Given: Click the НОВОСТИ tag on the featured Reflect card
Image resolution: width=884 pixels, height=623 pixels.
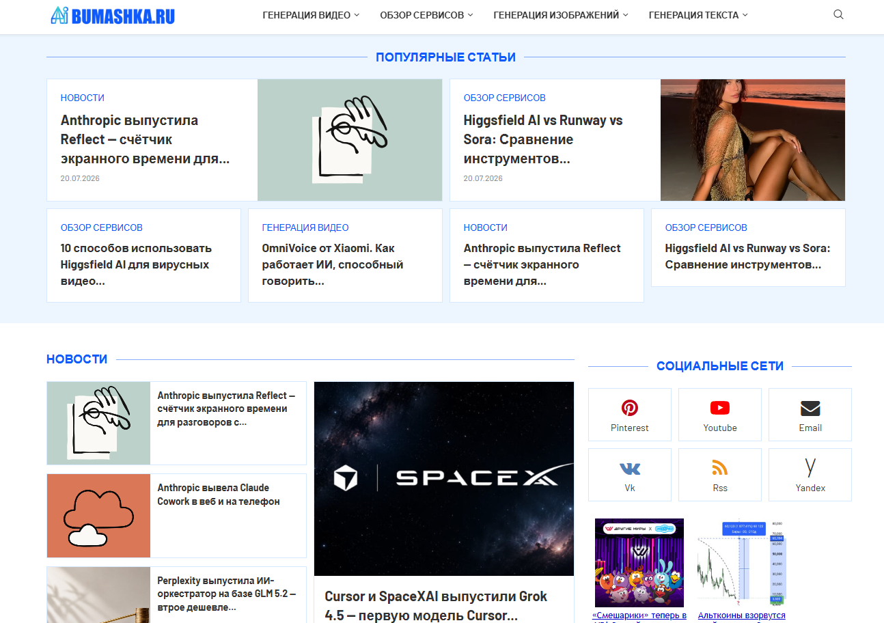Looking at the screenshot, I should pyautogui.click(x=83, y=98).
